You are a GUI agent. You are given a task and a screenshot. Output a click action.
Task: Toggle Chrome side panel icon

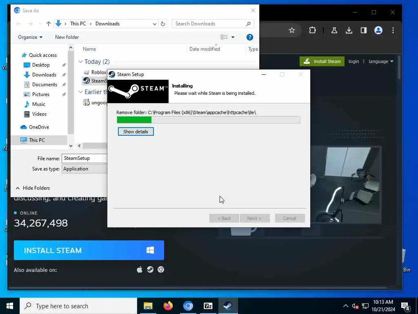(x=364, y=30)
